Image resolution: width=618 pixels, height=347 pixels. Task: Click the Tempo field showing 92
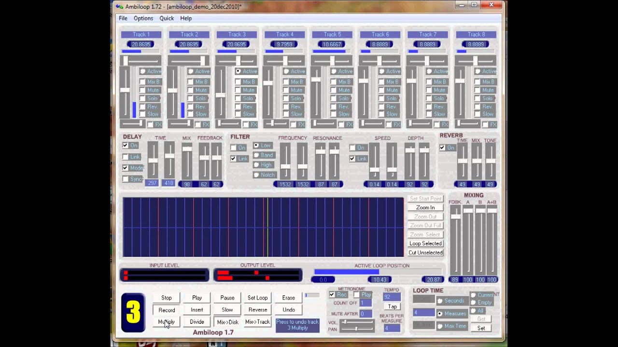tap(392, 297)
